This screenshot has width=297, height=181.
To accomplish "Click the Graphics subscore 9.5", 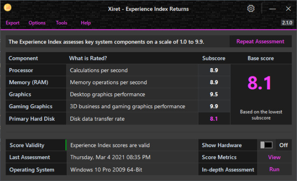I will [214, 94].
